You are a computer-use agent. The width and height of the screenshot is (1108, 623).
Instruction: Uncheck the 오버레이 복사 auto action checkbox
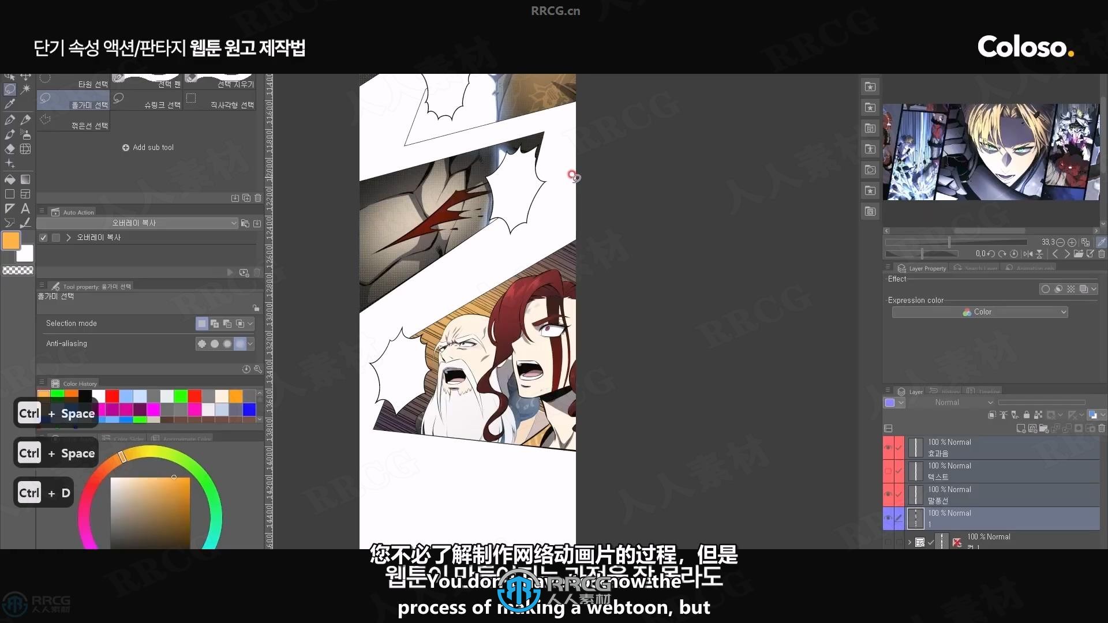[x=43, y=238]
